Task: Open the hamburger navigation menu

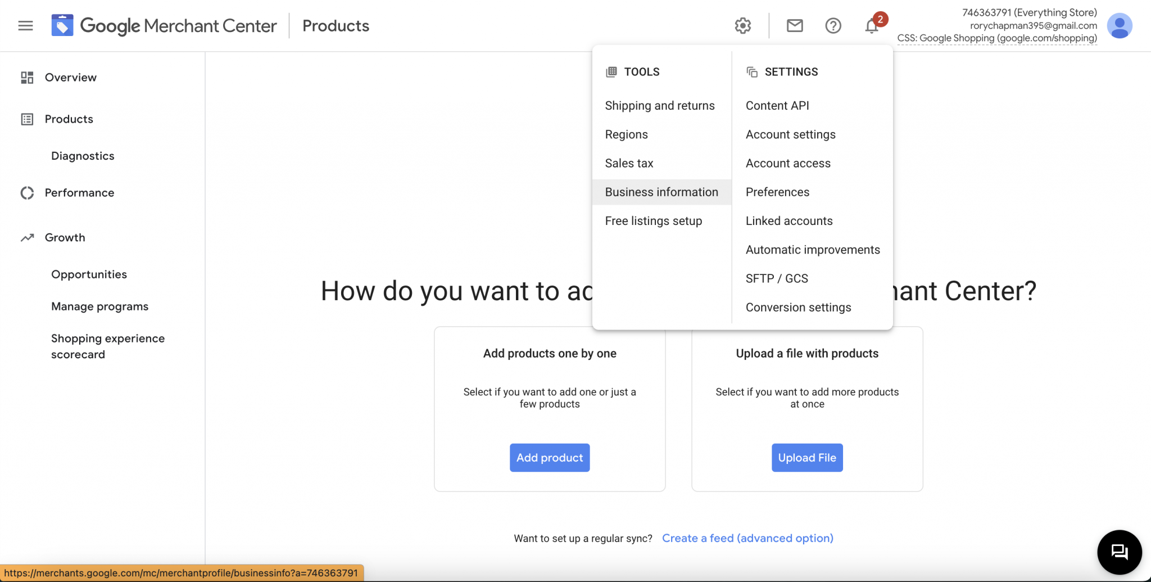Action: 25,26
